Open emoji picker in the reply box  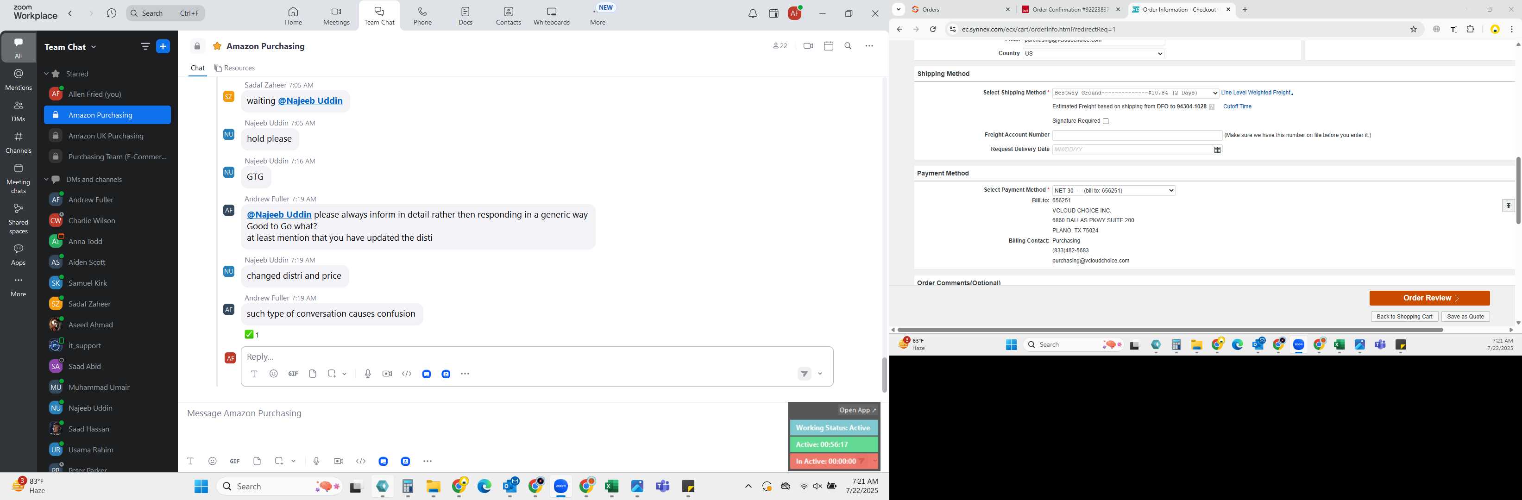[x=274, y=374]
